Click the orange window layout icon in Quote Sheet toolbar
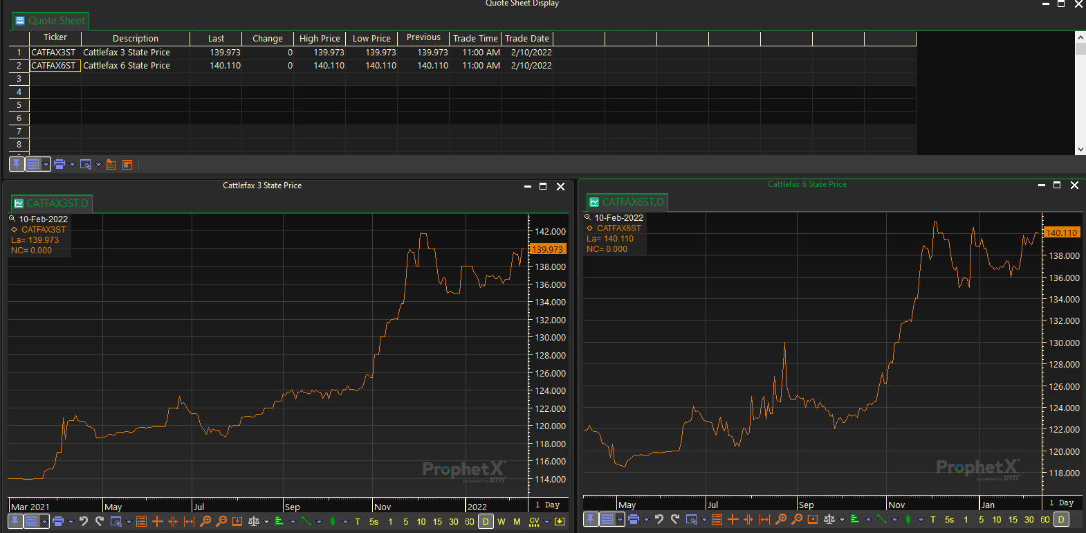The width and height of the screenshot is (1086, 533). point(127,164)
